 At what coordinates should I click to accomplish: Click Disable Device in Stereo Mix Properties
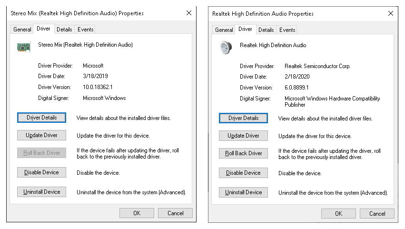click(41, 172)
